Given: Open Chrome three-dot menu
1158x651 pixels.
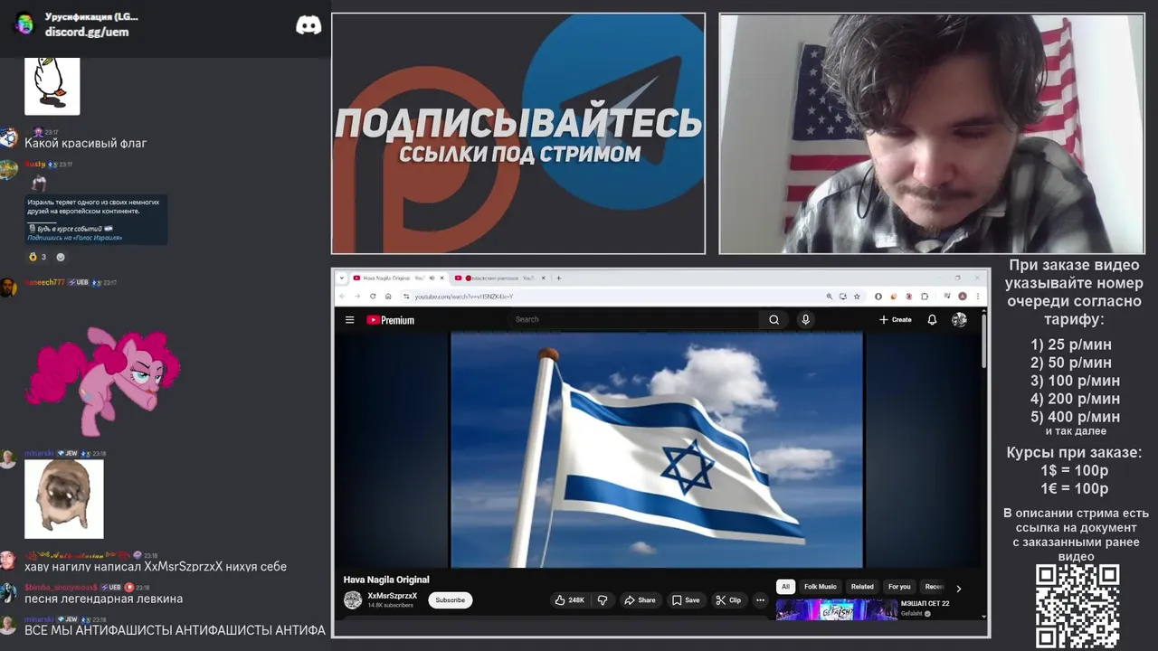Looking at the screenshot, I should click(978, 297).
